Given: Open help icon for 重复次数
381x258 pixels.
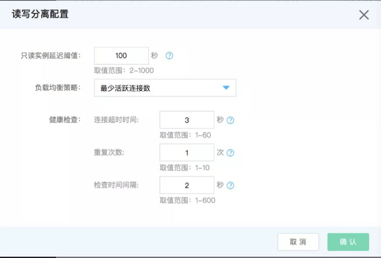Looking at the screenshot, I should 230,153.
